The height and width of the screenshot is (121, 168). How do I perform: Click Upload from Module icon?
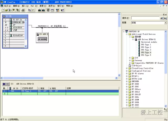(43, 10)
